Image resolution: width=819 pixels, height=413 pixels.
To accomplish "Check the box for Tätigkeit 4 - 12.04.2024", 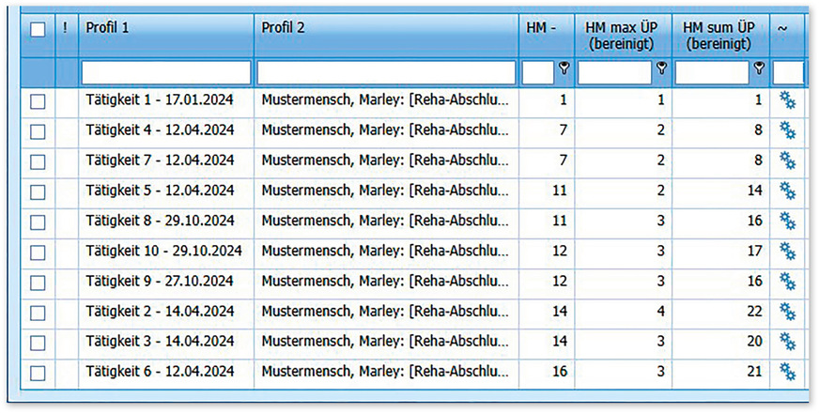I will click(x=38, y=132).
